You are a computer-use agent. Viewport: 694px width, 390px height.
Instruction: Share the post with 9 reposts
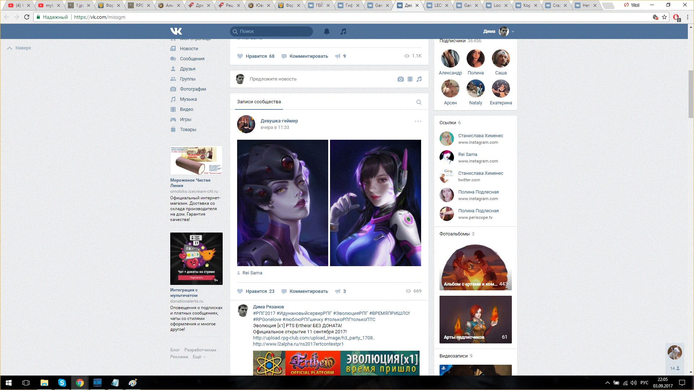tap(340, 56)
